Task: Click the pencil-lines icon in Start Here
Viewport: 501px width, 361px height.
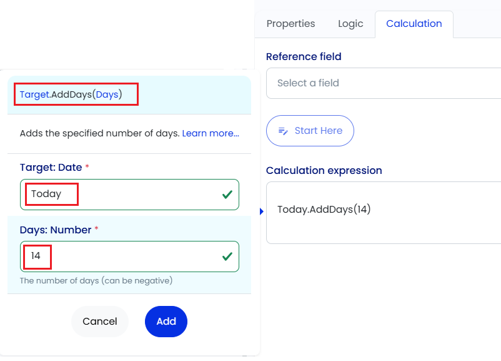Action: 283,131
